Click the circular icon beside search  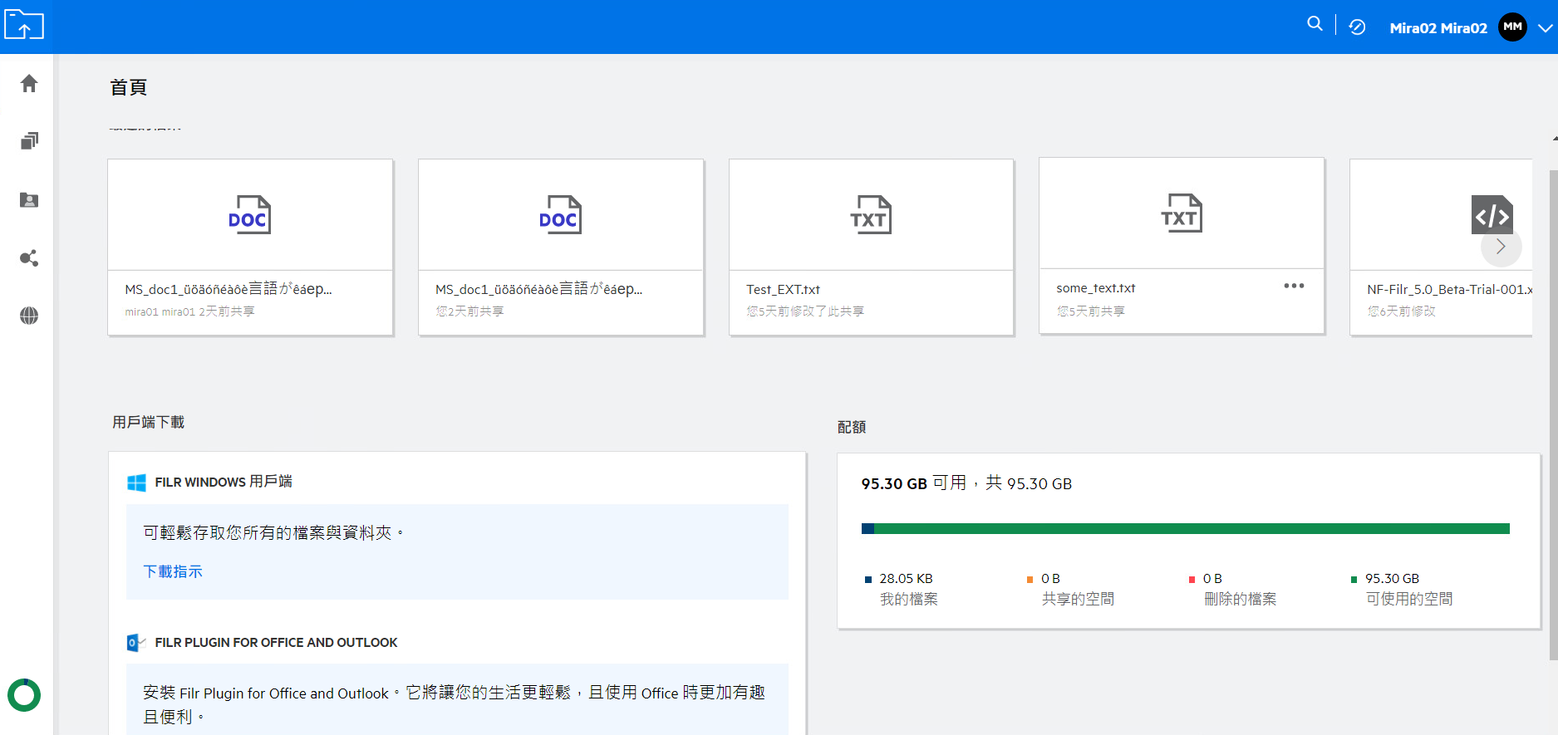pos(1357,27)
